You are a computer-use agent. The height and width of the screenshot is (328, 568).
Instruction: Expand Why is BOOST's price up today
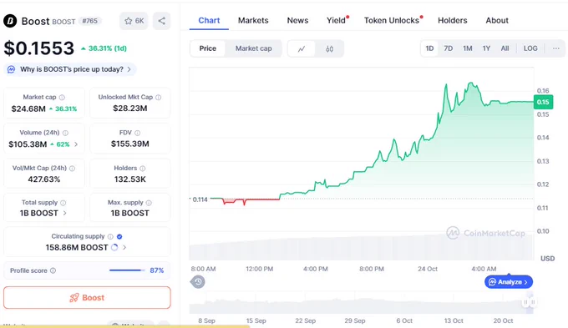[70, 69]
